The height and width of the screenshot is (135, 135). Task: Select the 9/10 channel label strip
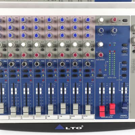pyautogui.click(x=77, y=117)
